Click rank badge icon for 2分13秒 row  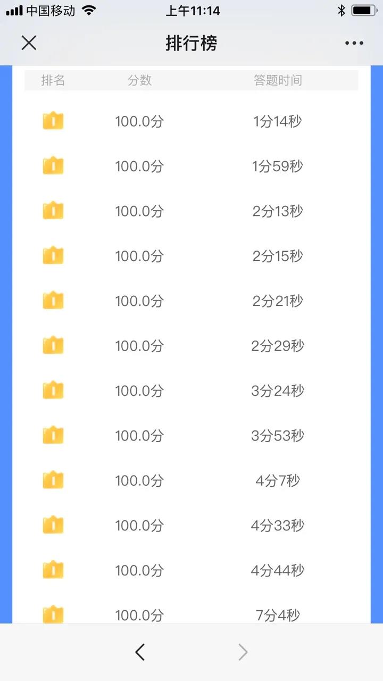53,211
